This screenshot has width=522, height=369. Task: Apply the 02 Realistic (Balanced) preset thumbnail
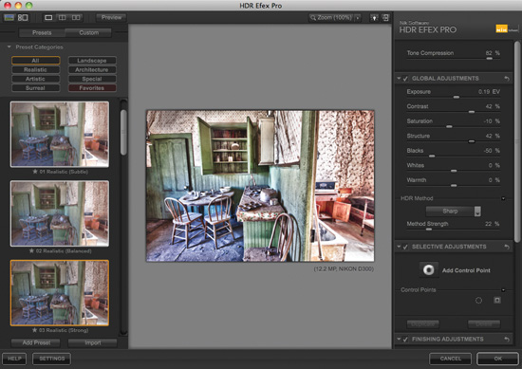tap(60, 213)
